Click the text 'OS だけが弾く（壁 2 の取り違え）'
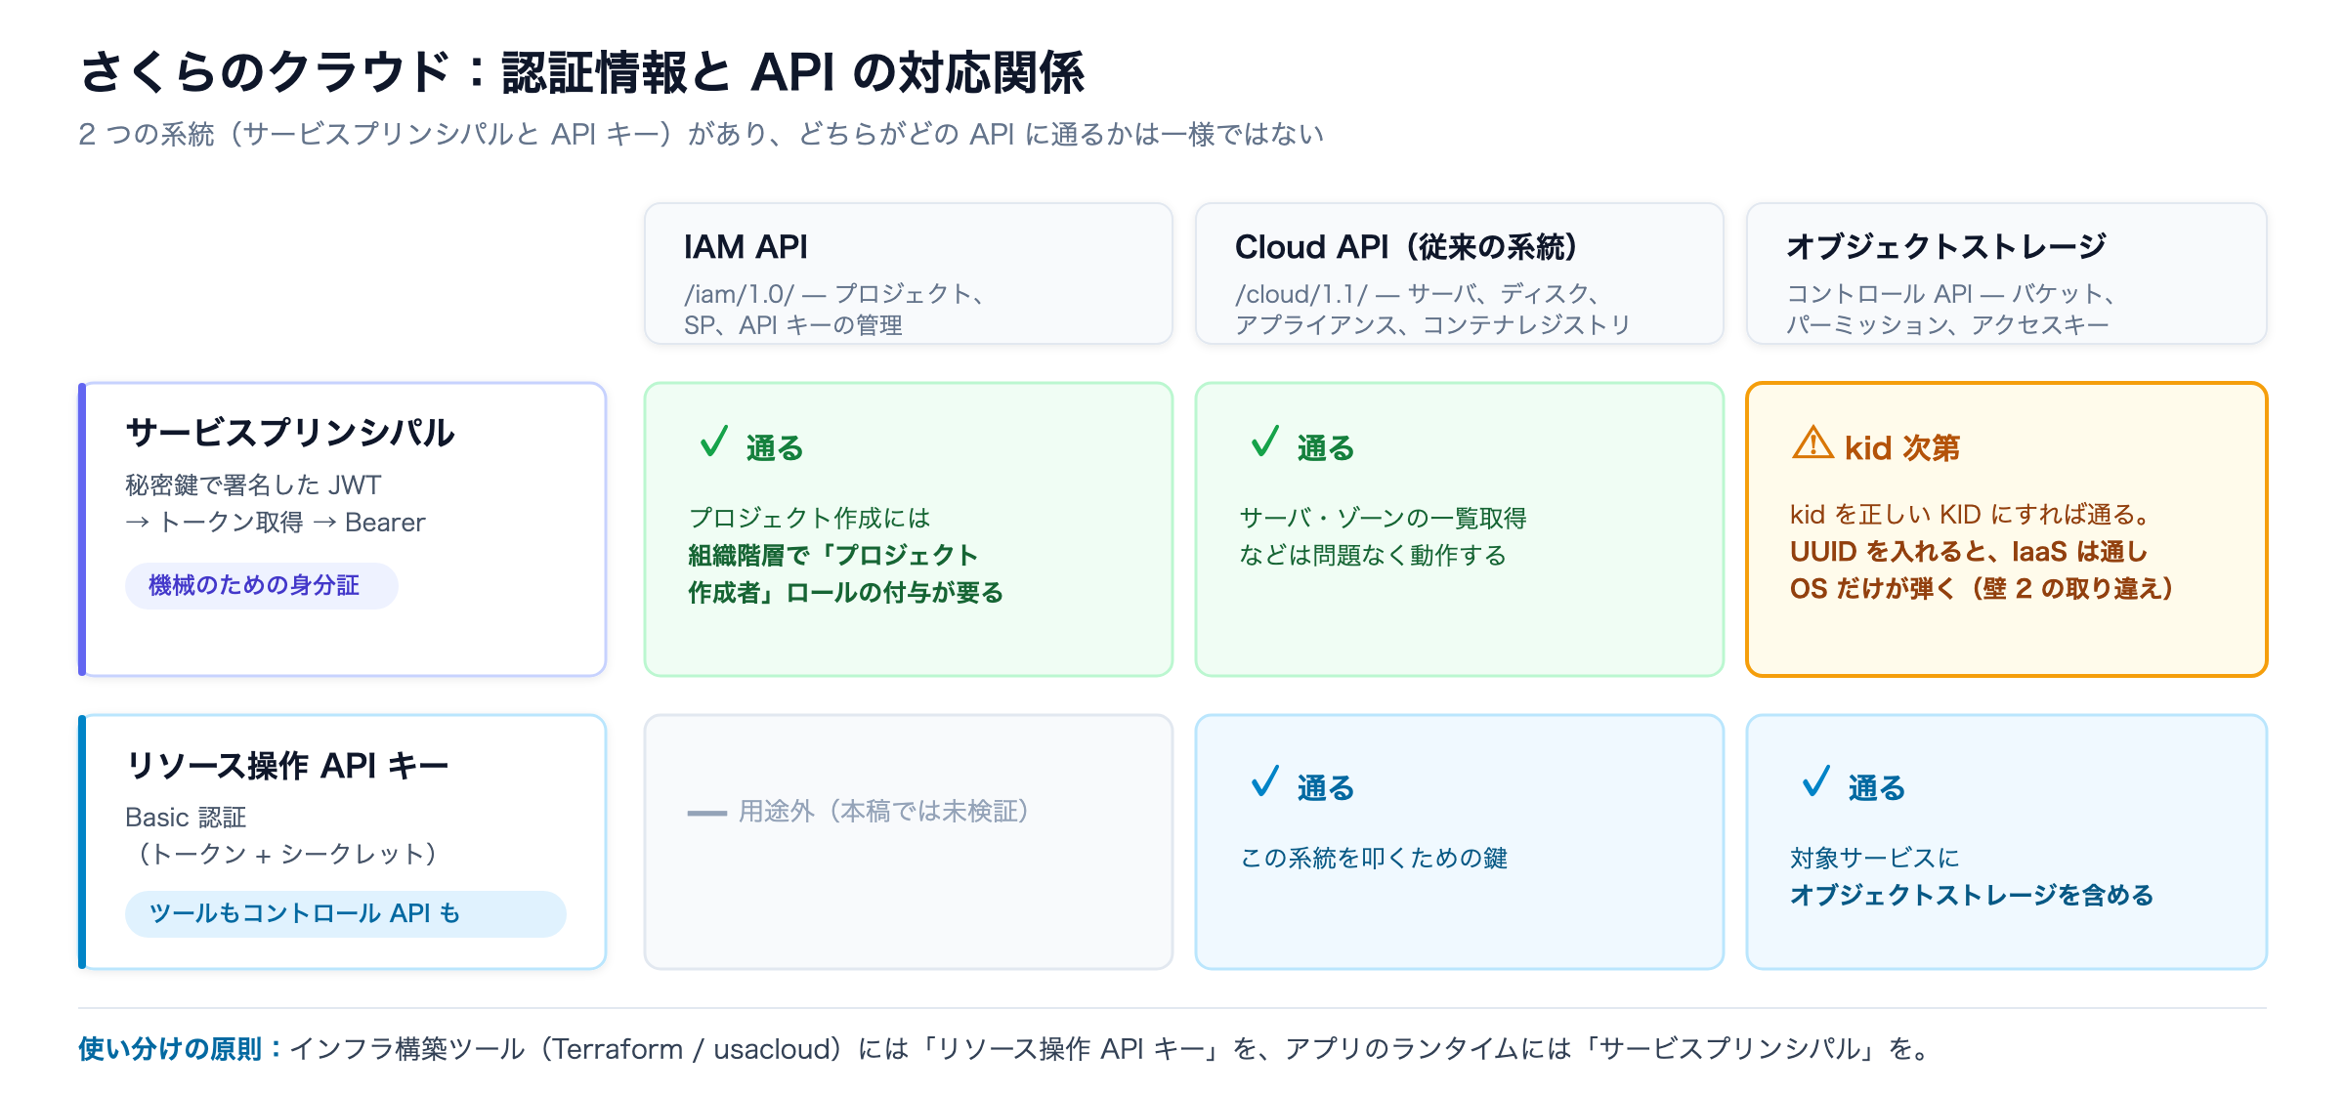The width and height of the screenshot is (2345, 1094). click(1982, 589)
